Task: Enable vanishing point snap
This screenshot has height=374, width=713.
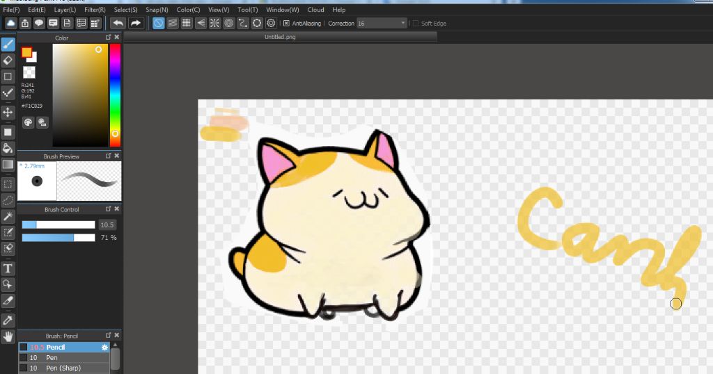Action: click(201, 23)
